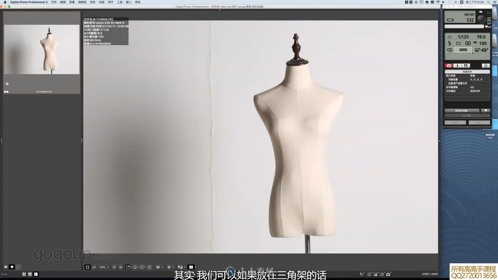Click shutter speed 1/125 in EOS Utility

(463, 37)
